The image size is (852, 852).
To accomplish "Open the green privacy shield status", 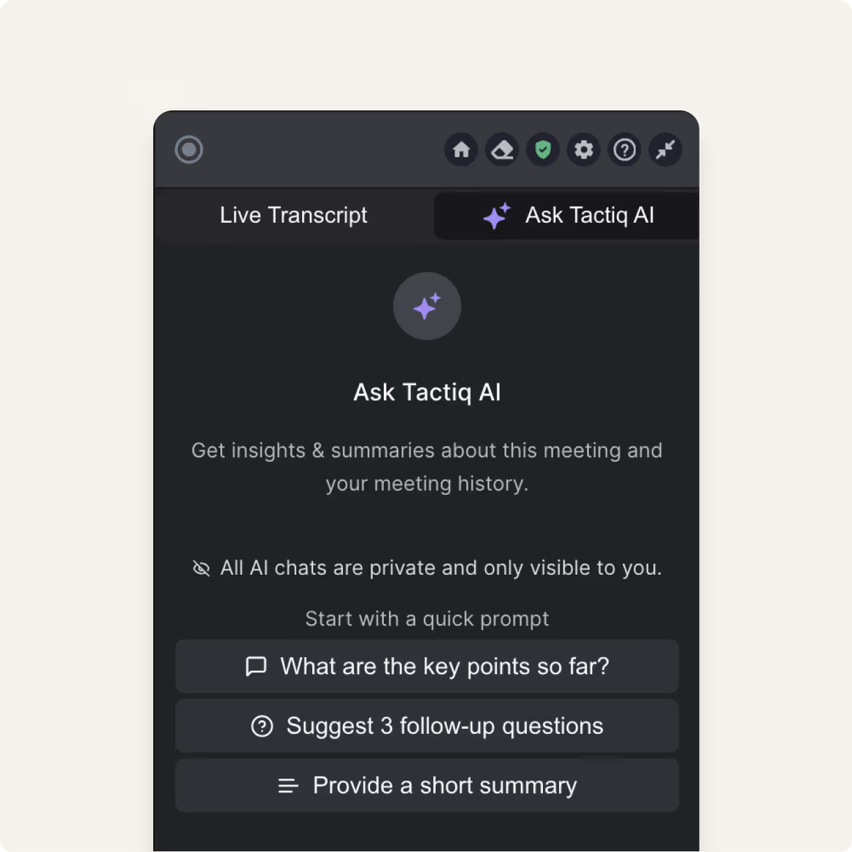I will pyautogui.click(x=543, y=150).
